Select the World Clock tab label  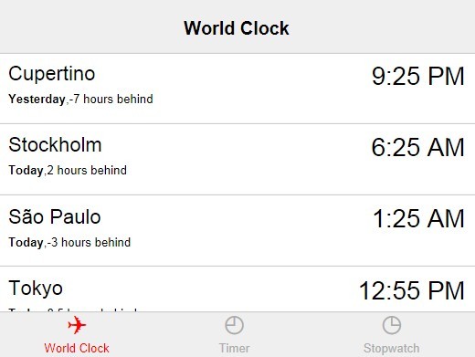tap(77, 348)
